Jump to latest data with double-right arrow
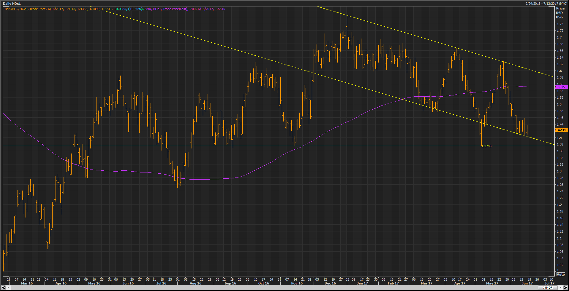 [565, 287]
